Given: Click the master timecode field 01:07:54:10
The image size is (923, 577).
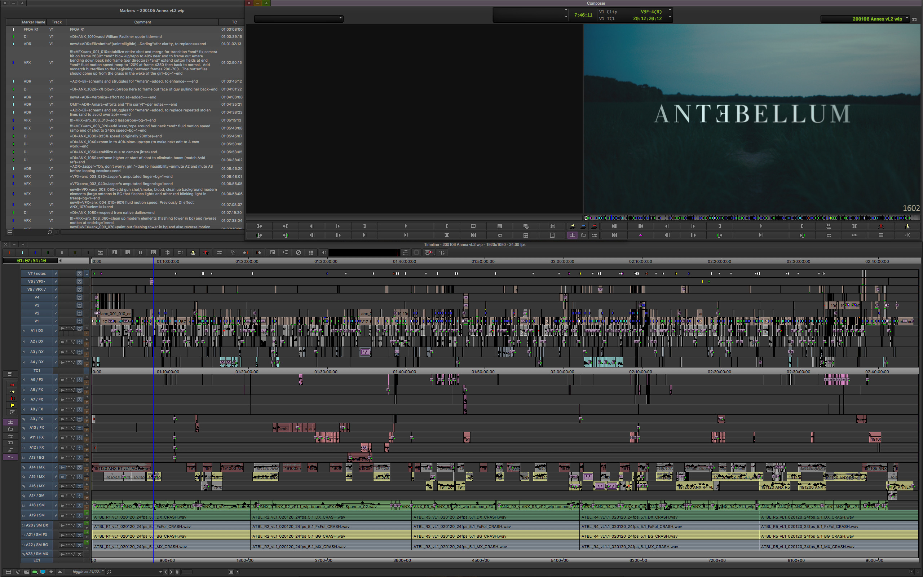Looking at the screenshot, I should pos(31,261).
